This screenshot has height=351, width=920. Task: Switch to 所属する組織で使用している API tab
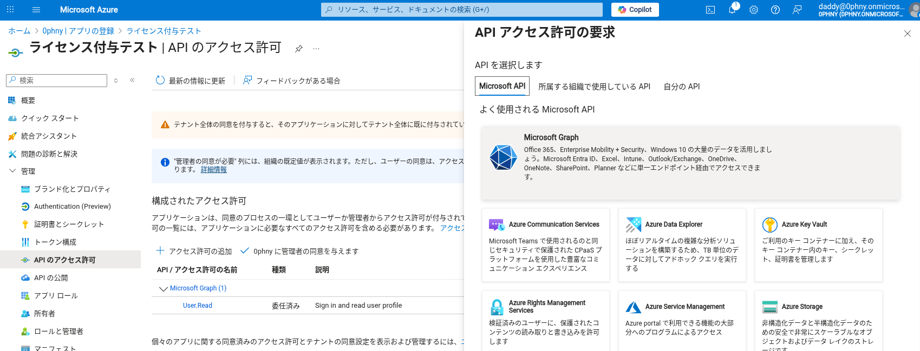[x=594, y=87]
